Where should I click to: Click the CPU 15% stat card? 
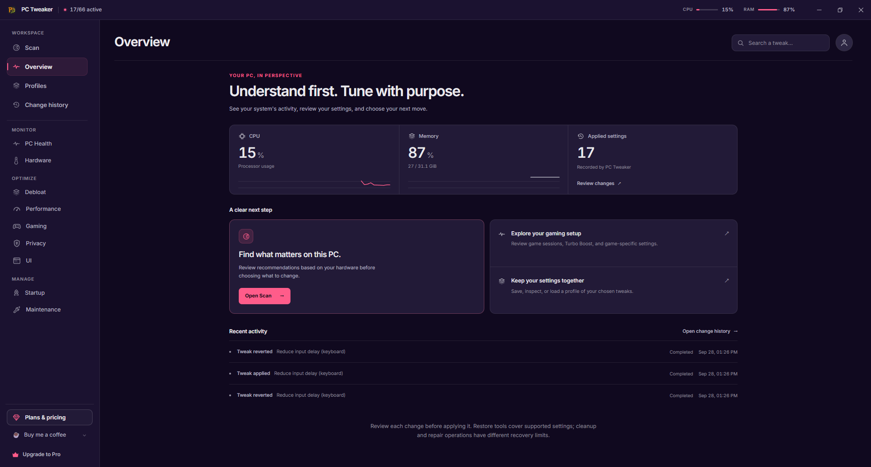coord(314,160)
